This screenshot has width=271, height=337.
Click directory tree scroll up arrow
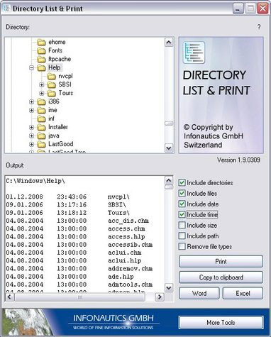click(x=169, y=43)
